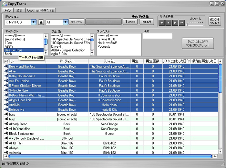
Task: Open the F: MY IPOD device dropdown
Action: click(34, 22)
